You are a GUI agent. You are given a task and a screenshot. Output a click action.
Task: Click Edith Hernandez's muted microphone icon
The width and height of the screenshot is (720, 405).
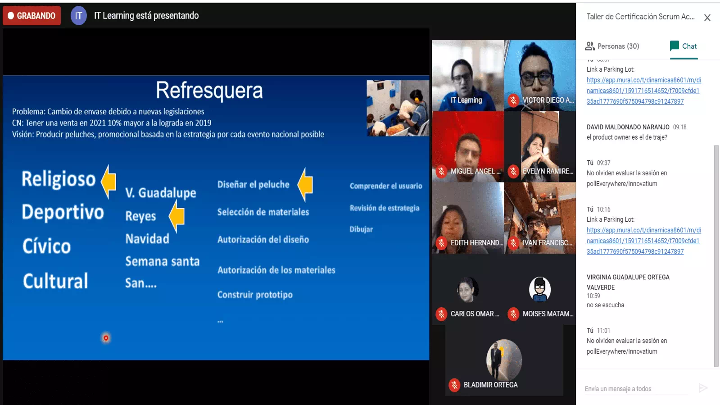coord(441,243)
